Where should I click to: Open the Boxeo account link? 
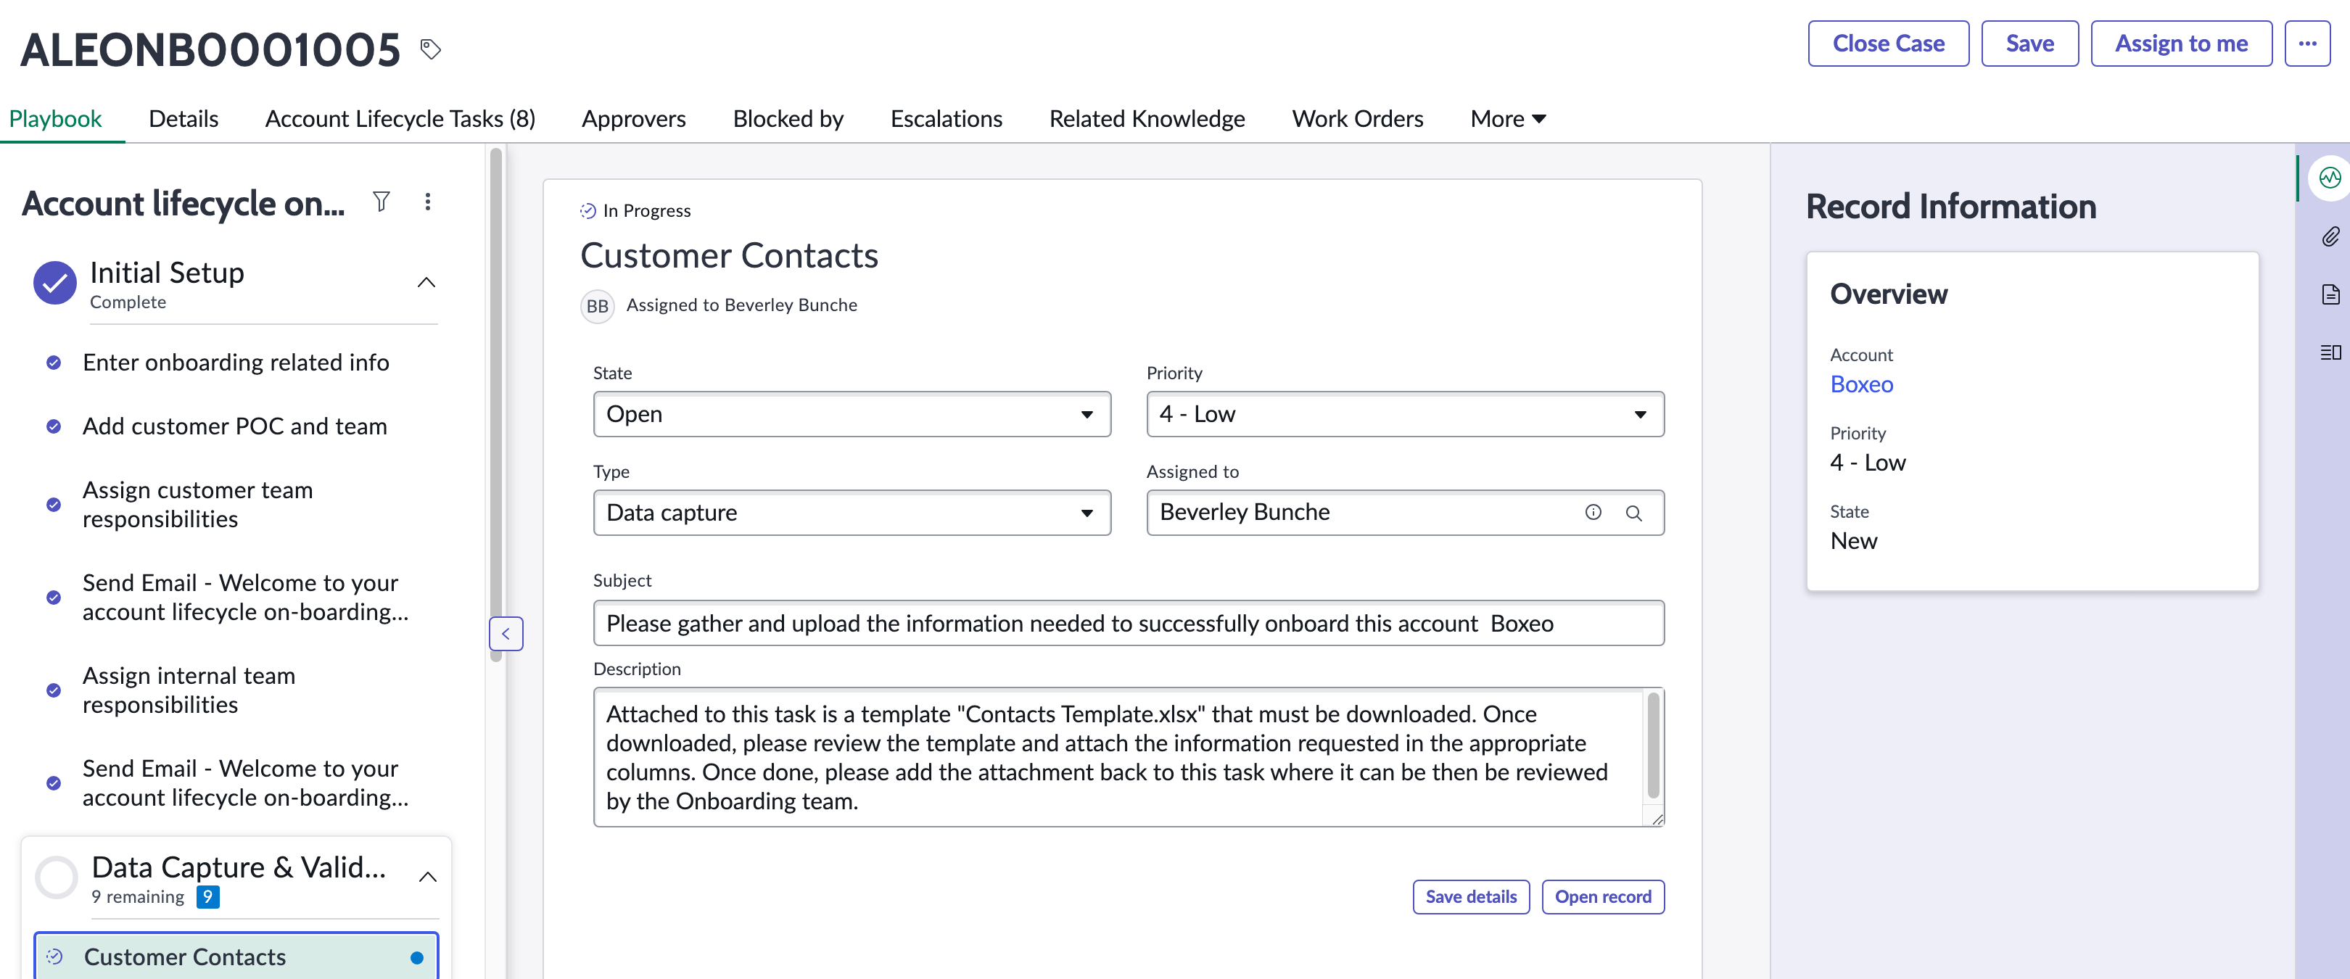coord(1861,384)
